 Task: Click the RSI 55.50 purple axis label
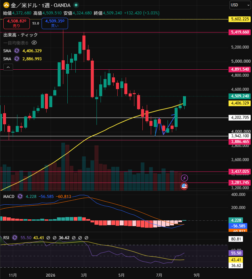coord(236,253)
